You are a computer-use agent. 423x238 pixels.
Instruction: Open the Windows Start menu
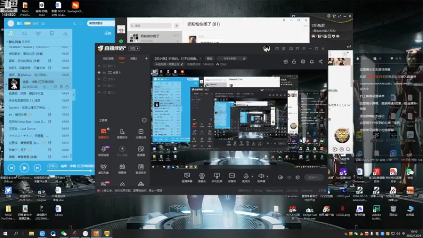(5, 233)
